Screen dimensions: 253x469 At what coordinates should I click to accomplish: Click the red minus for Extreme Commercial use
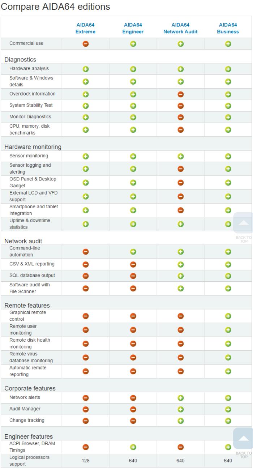86,44
